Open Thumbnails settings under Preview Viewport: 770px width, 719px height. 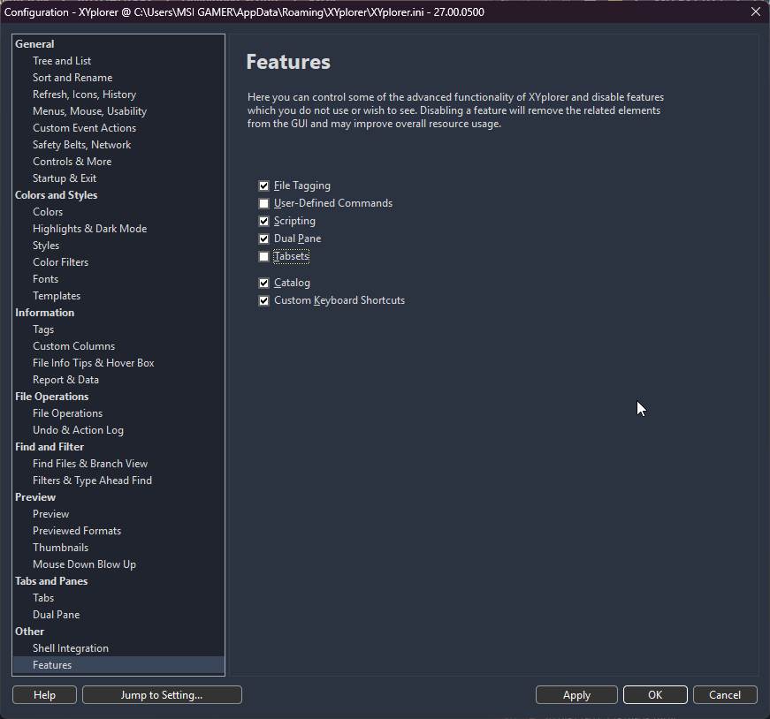[x=60, y=548]
